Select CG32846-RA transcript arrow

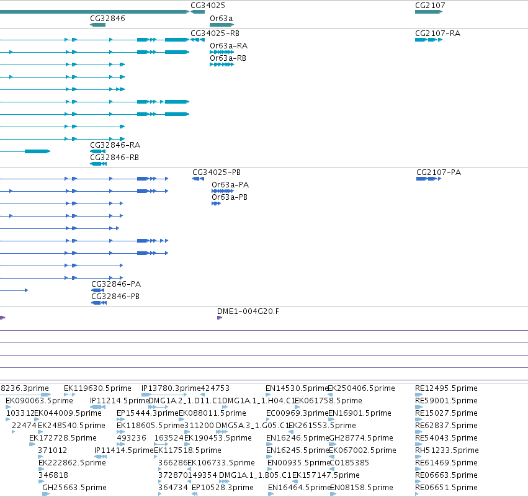(97, 151)
